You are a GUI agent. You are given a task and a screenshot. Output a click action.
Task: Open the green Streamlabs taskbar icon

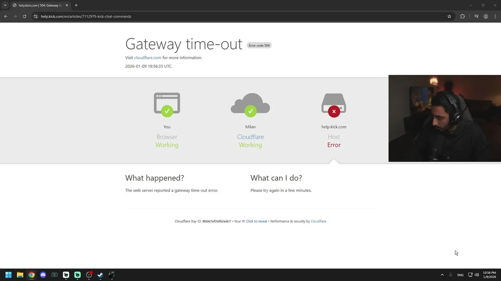pyautogui.click(x=77, y=275)
